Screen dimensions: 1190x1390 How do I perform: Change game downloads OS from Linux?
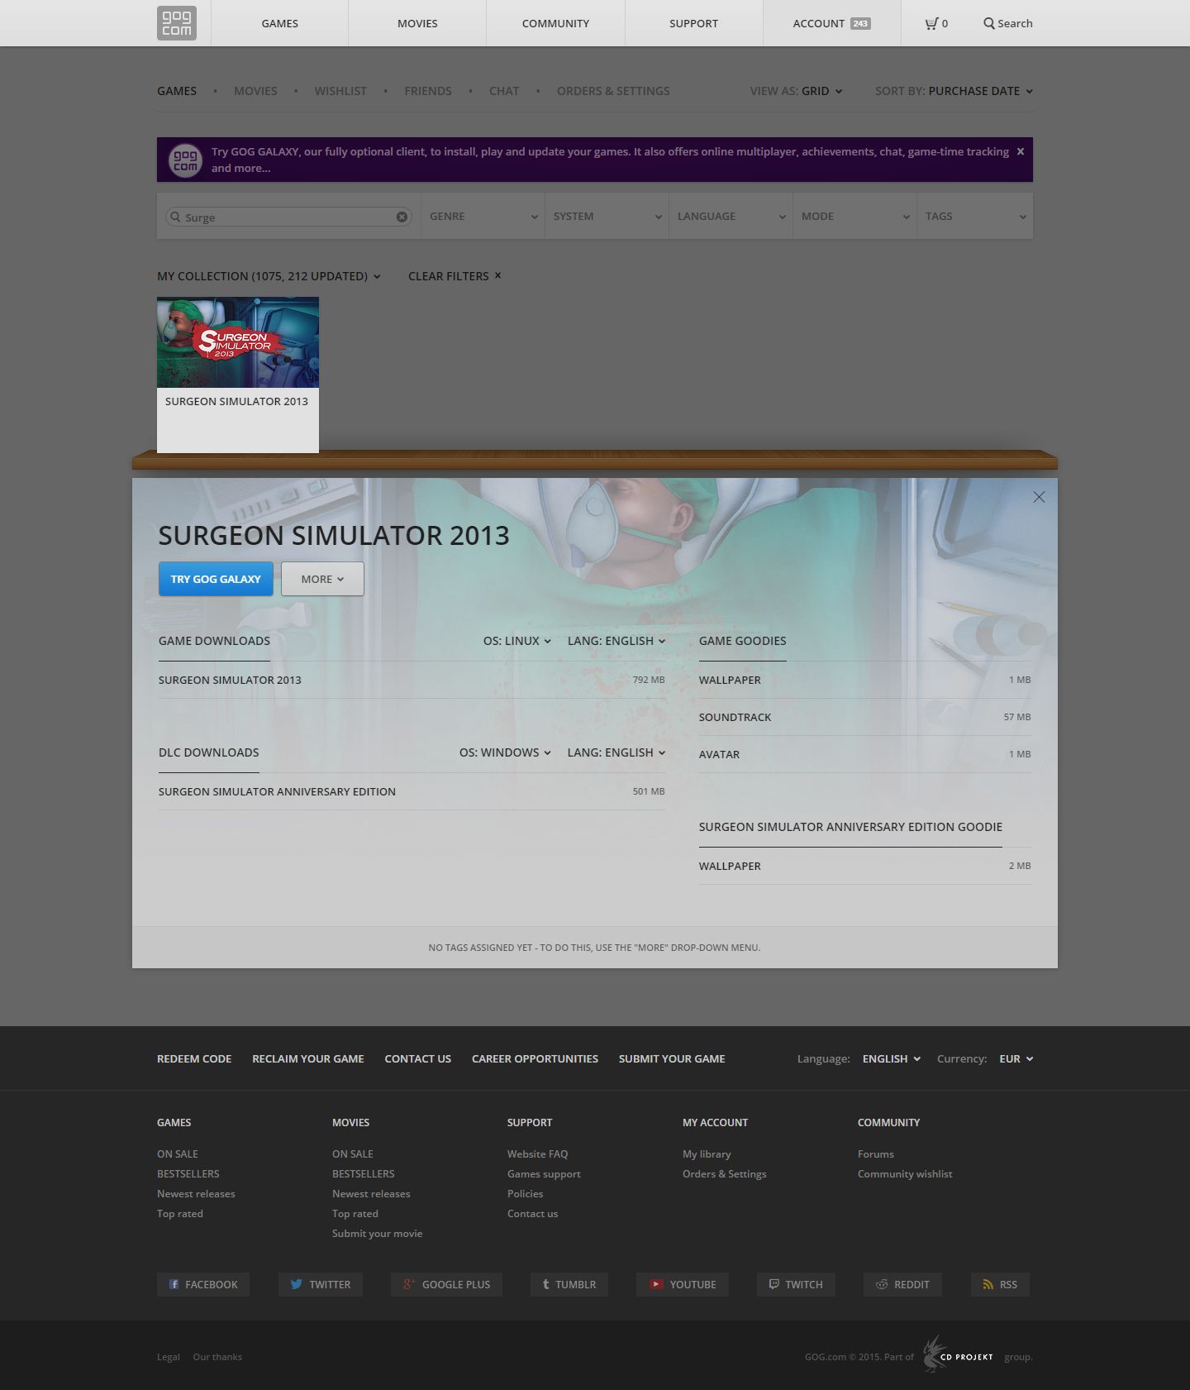tap(517, 641)
